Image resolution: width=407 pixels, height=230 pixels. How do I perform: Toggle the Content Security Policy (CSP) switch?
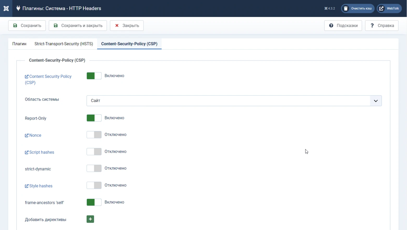click(94, 76)
